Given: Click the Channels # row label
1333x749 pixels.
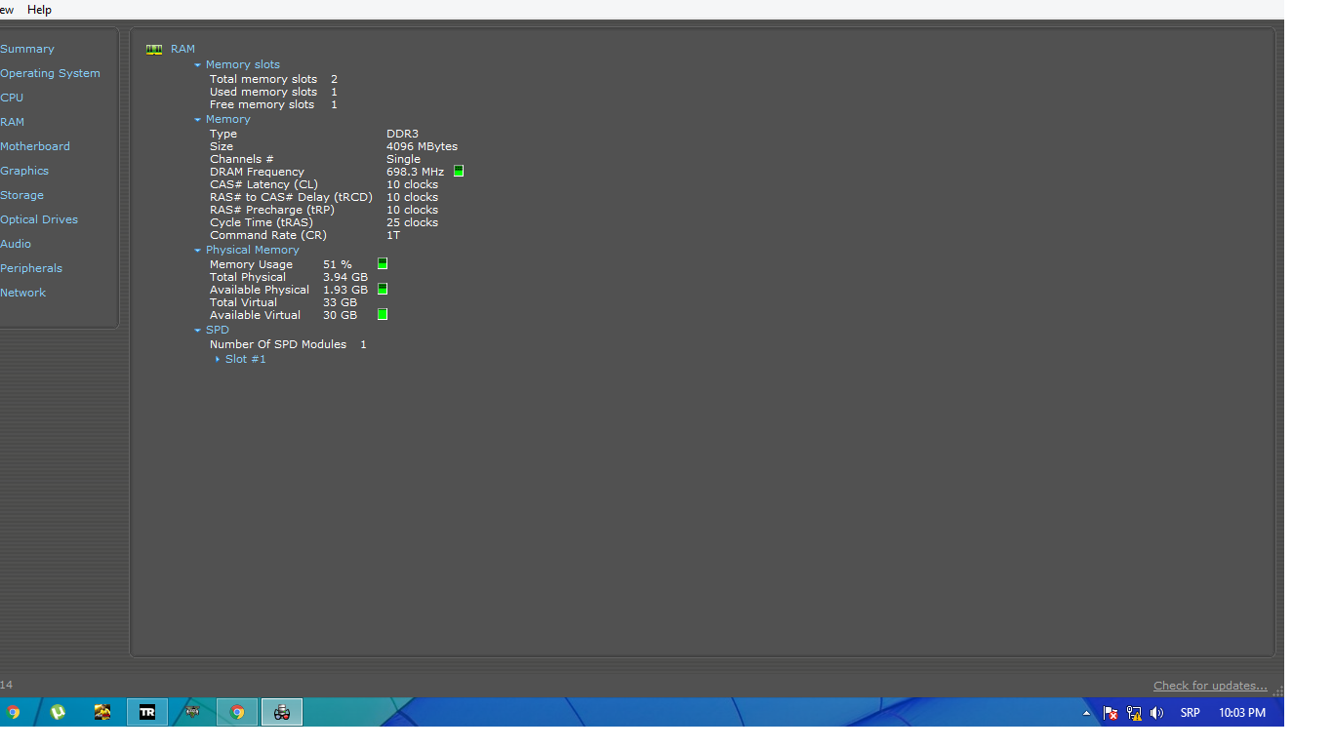Looking at the screenshot, I should (x=241, y=159).
